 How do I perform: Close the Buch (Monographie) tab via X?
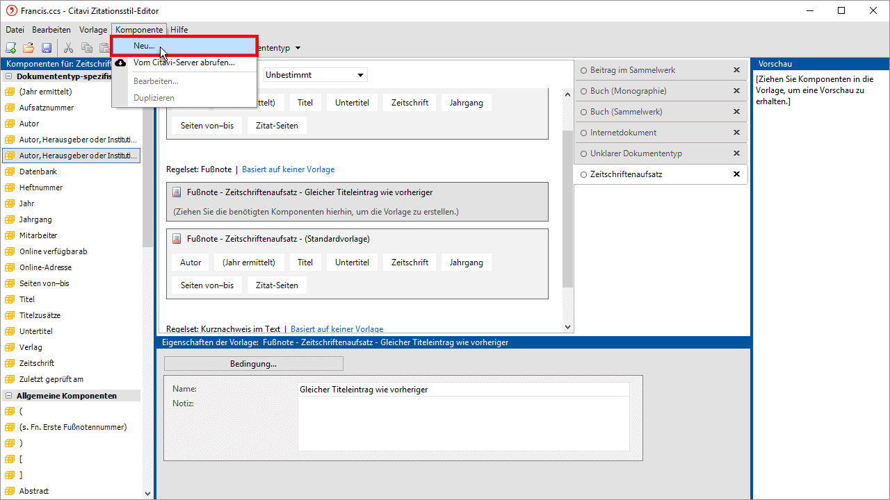click(x=736, y=91)
